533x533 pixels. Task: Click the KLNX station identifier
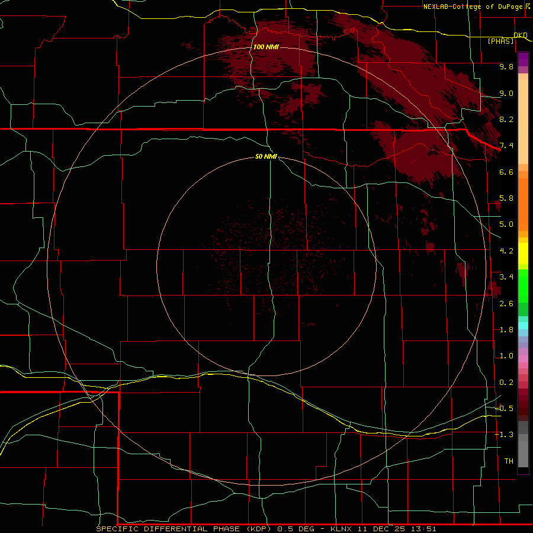342,529
